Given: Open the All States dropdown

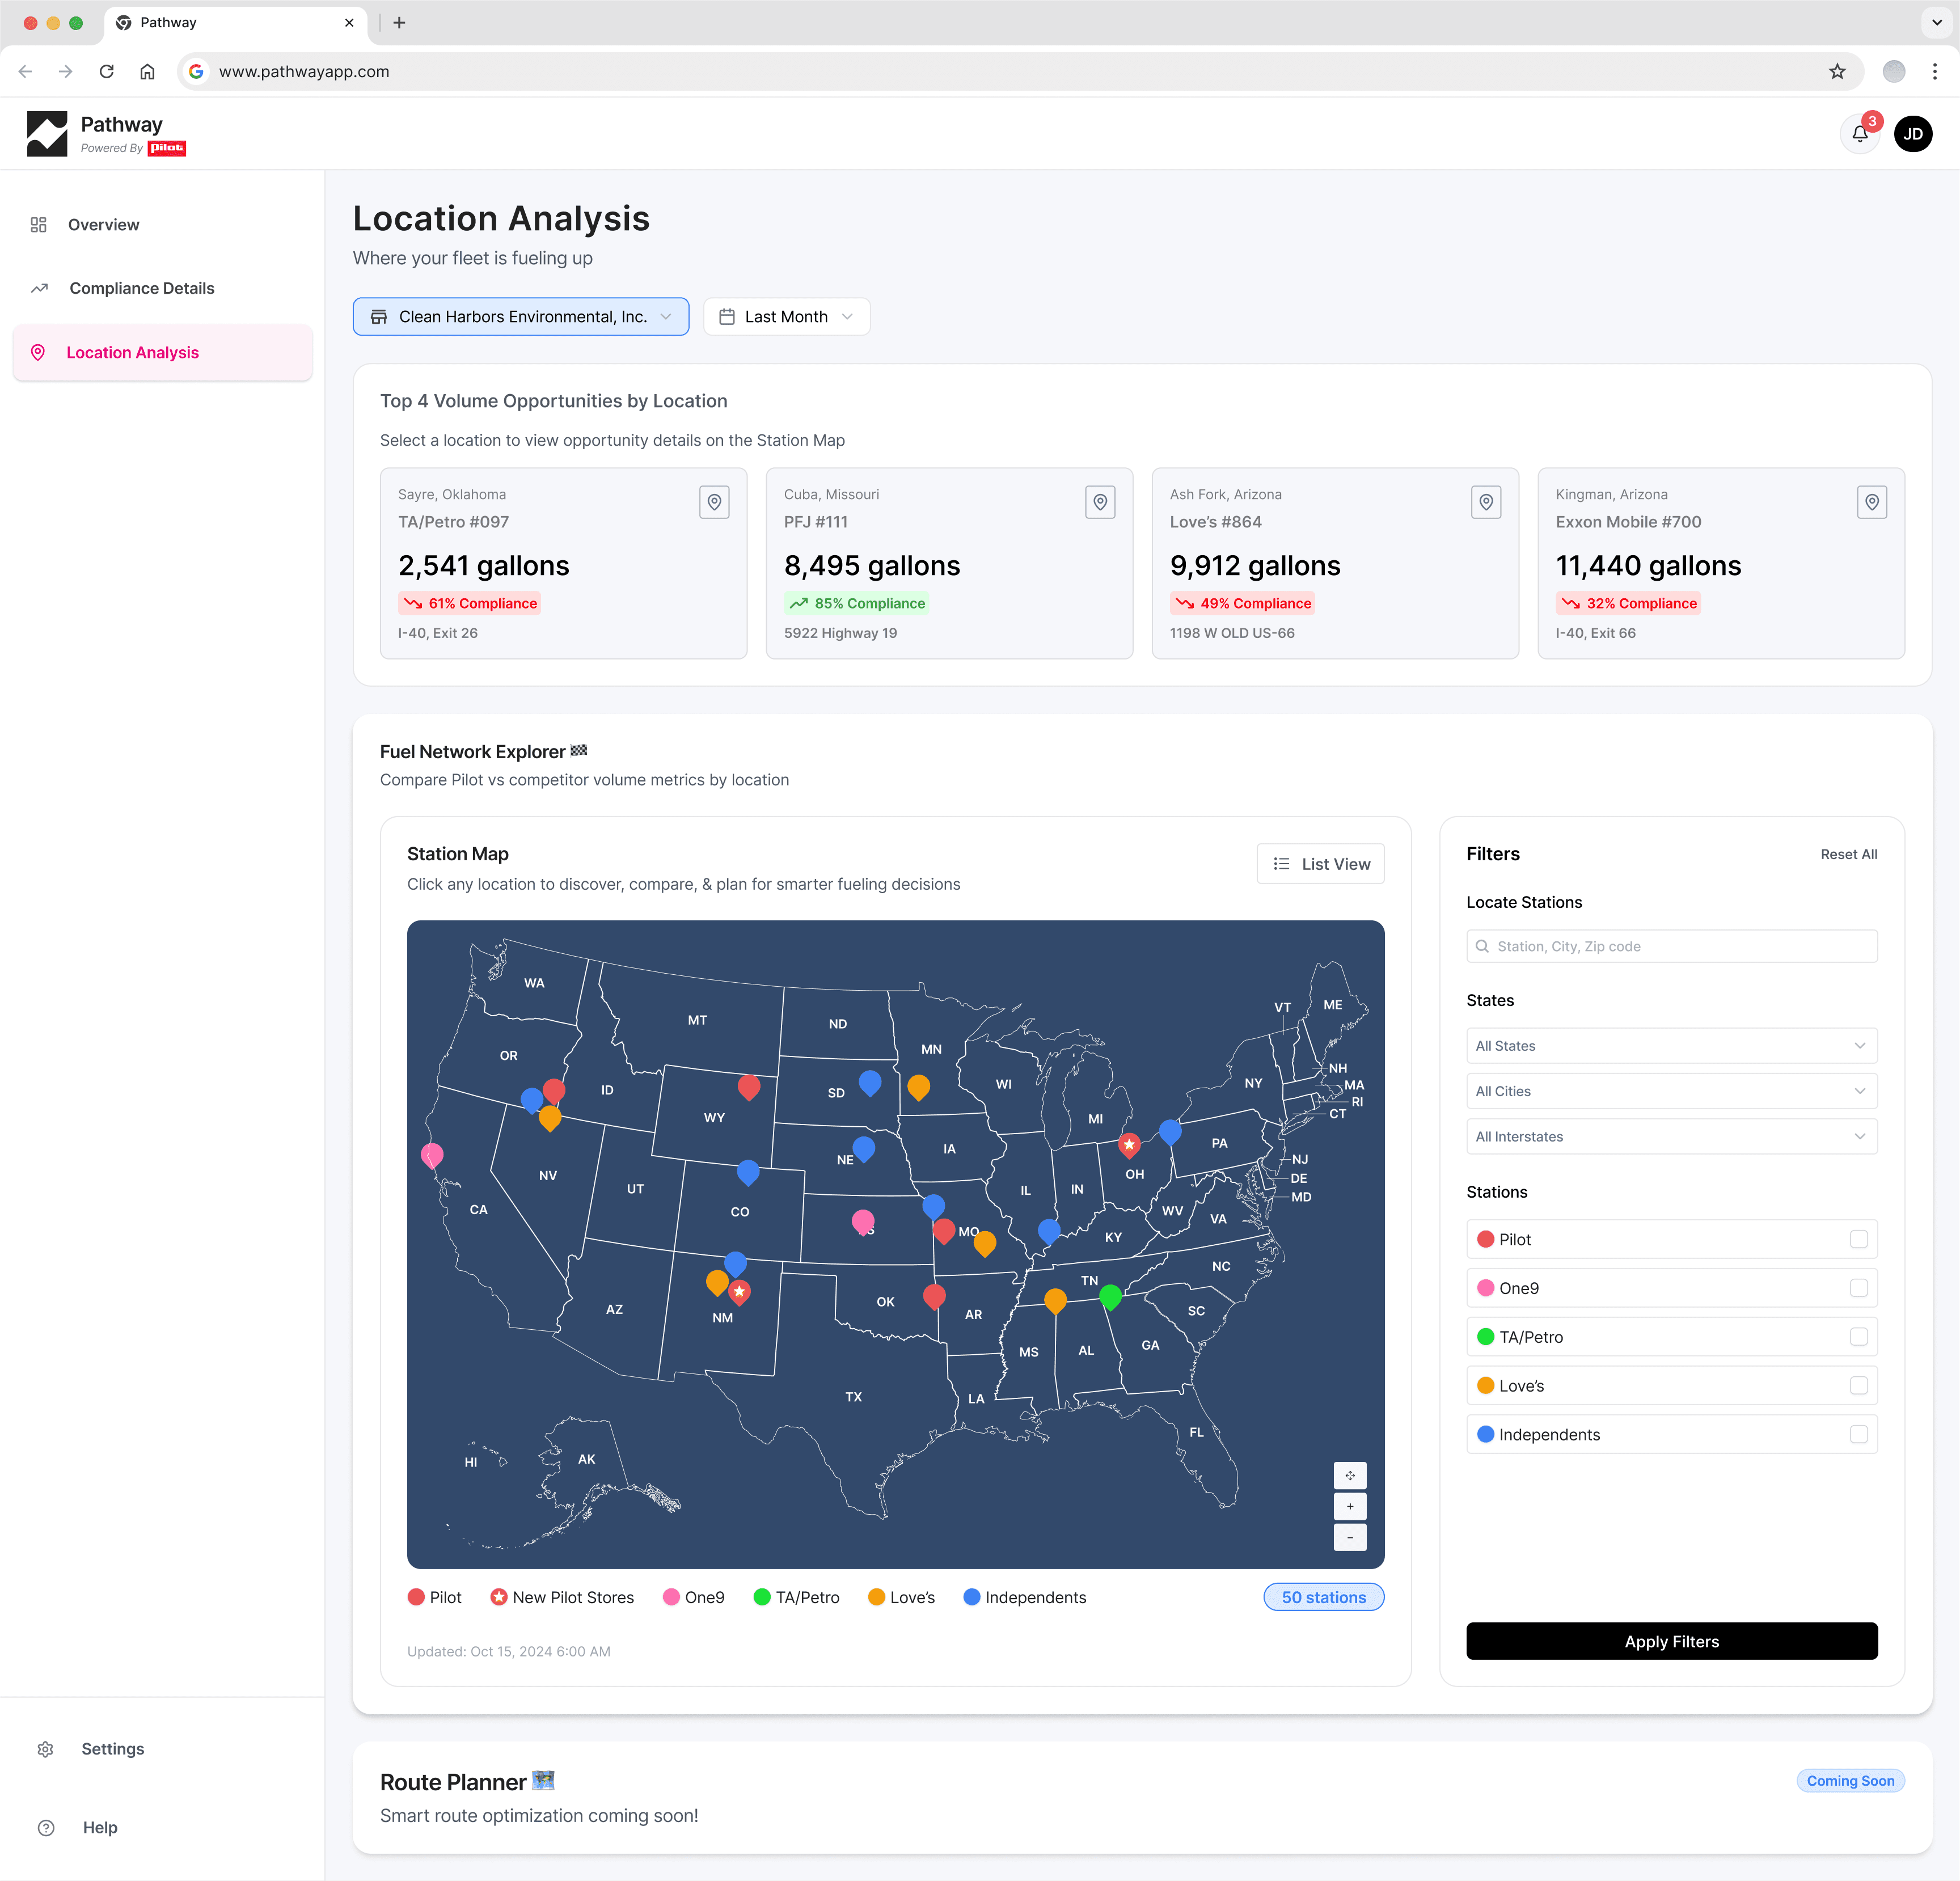Looking at the screenshot, I should tap(1671, 1046).
